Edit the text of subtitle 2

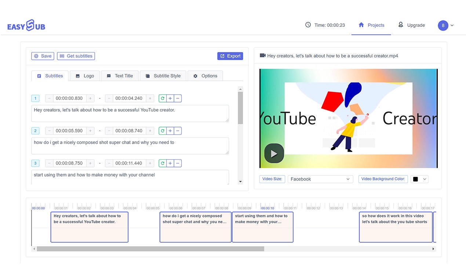(130, 146)
